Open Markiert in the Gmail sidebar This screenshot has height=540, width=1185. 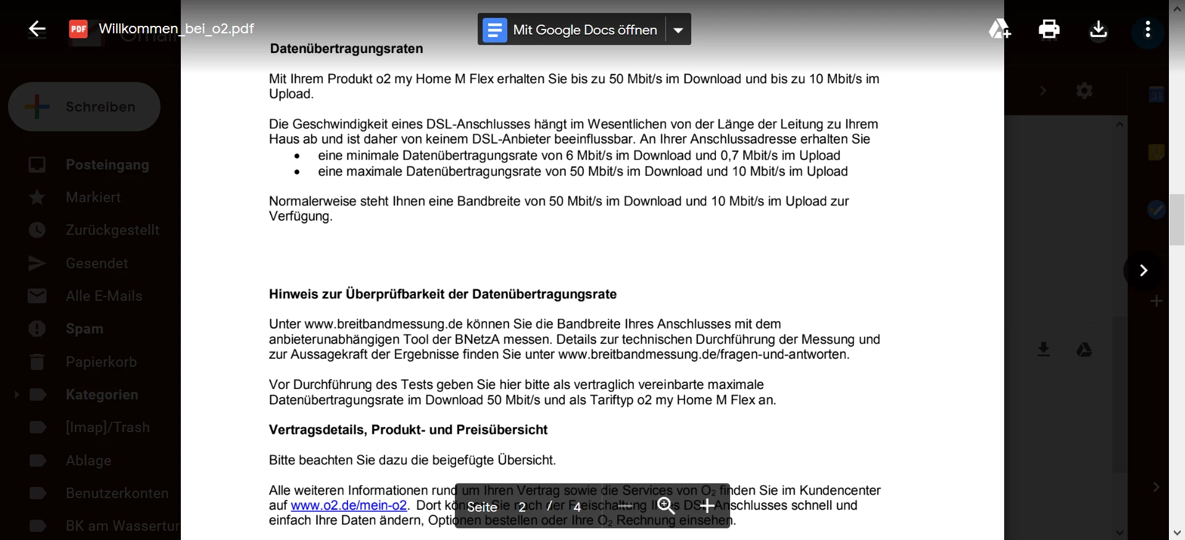coord(93,197)
